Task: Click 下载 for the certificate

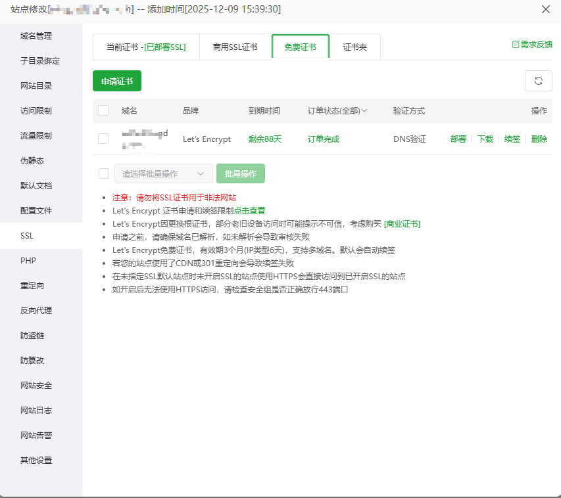Action: pos(485,139)
